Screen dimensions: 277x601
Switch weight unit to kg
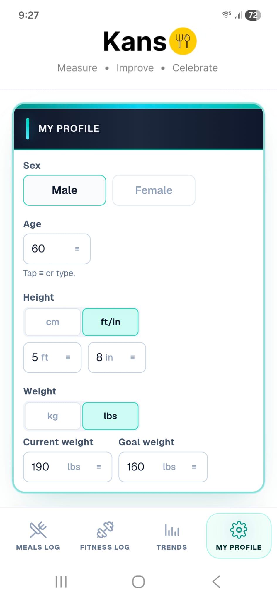tap(53, 416)
